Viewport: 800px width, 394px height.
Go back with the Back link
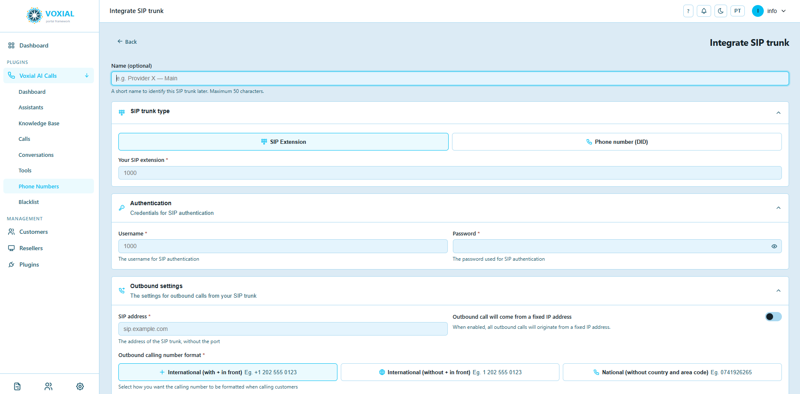pos(127,42)
